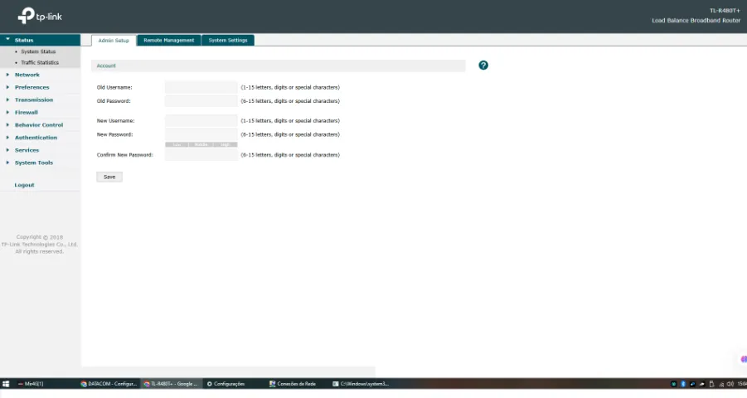Expand the Firewall menu section
Image resolution: width=747 pixels, height=398 pixels.
pos(27,113)
